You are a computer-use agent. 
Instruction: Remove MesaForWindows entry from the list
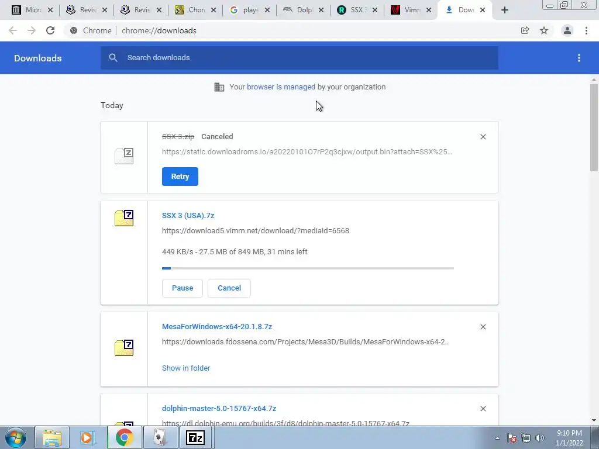point(483,327)
